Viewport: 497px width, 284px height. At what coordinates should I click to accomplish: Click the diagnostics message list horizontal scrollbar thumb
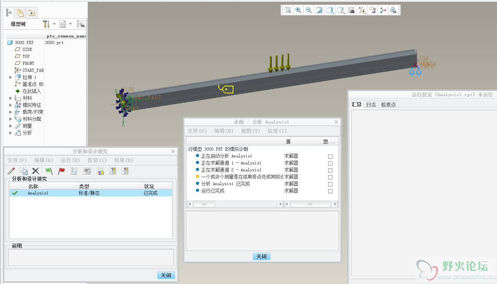point(204,204)
